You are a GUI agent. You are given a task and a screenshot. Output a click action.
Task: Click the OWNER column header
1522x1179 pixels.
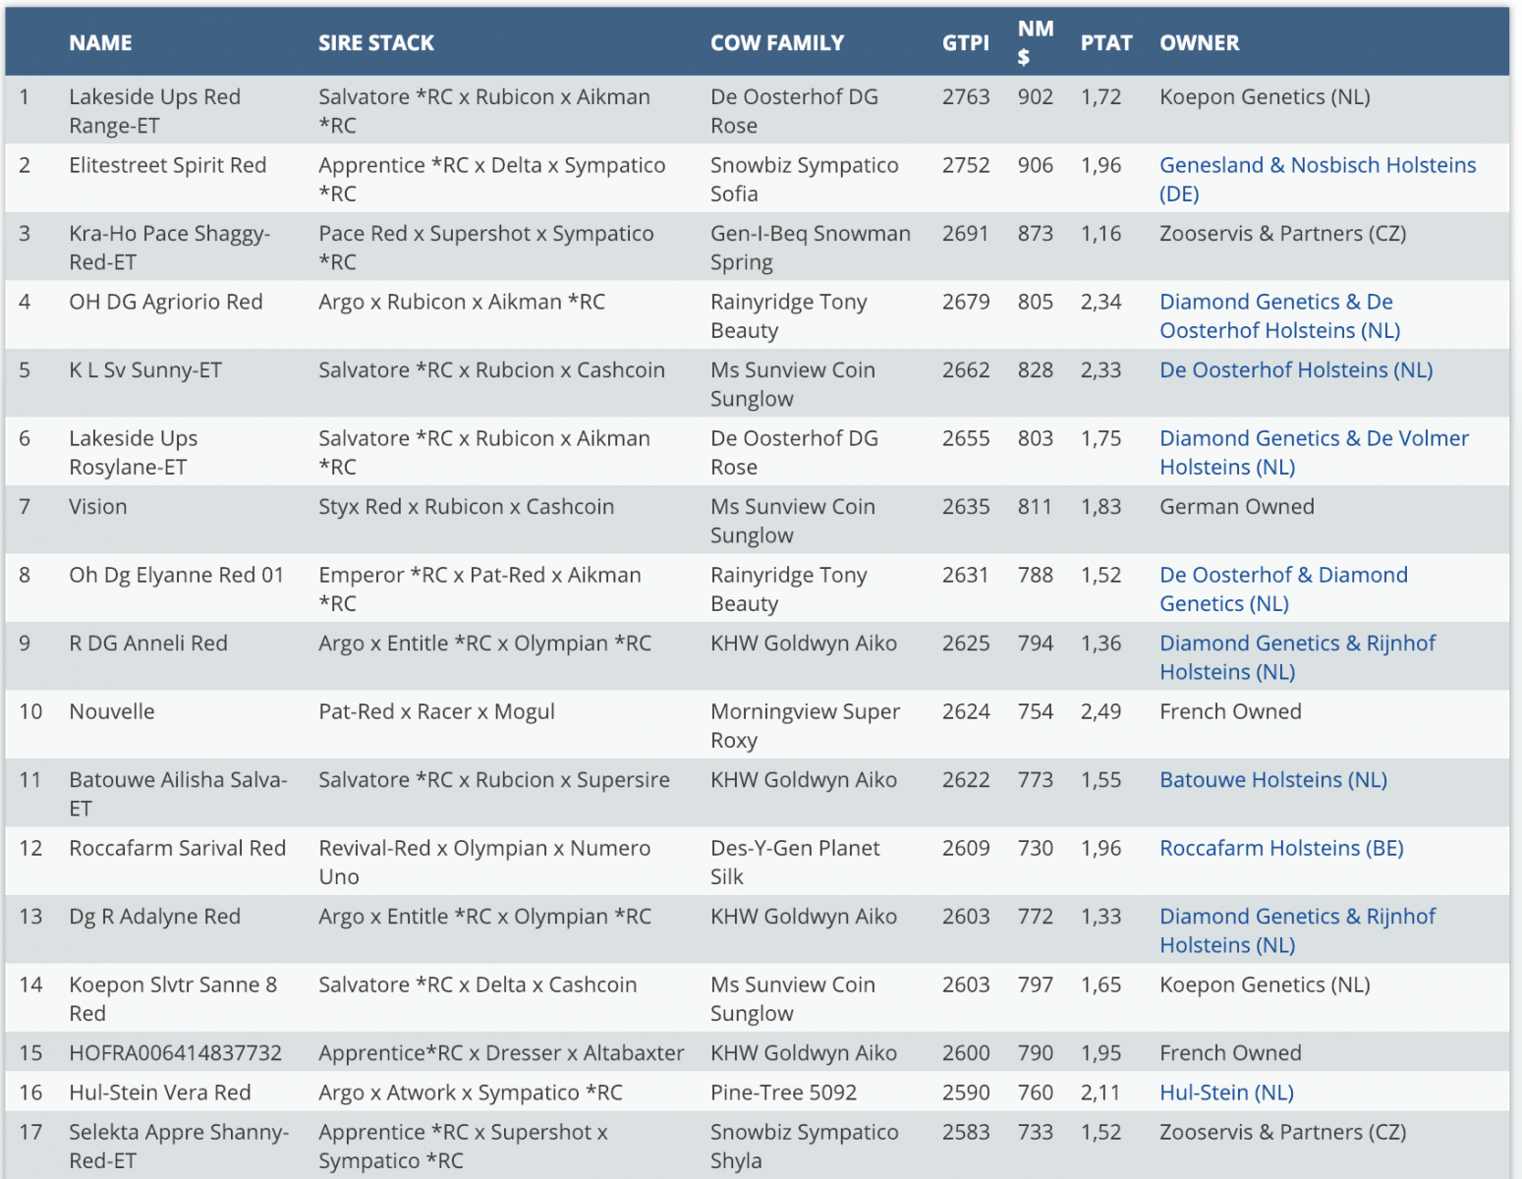coord(1199,43)
